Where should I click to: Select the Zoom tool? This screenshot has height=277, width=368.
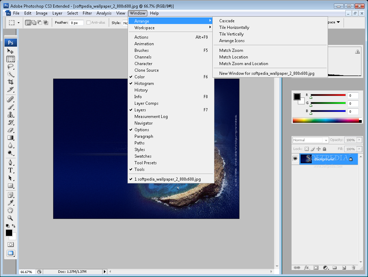(x=10, y=218)
